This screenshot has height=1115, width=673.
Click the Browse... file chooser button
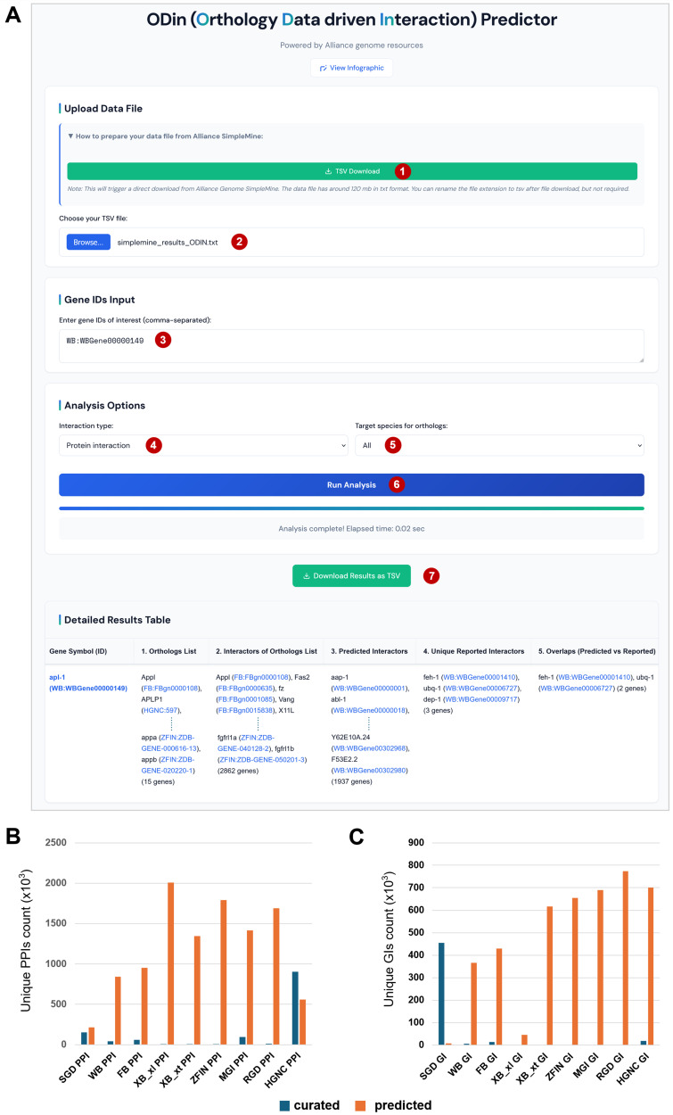[x=88, y=242]
